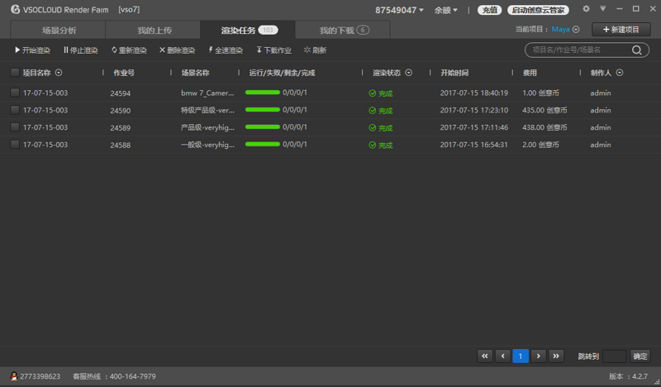
Task: Download job via 下载作业
Action: 273,50
